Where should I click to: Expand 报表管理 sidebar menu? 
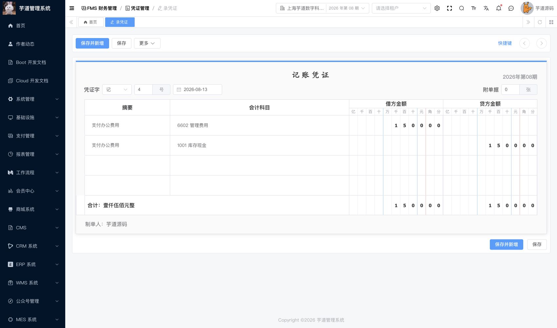coord(33,154)
